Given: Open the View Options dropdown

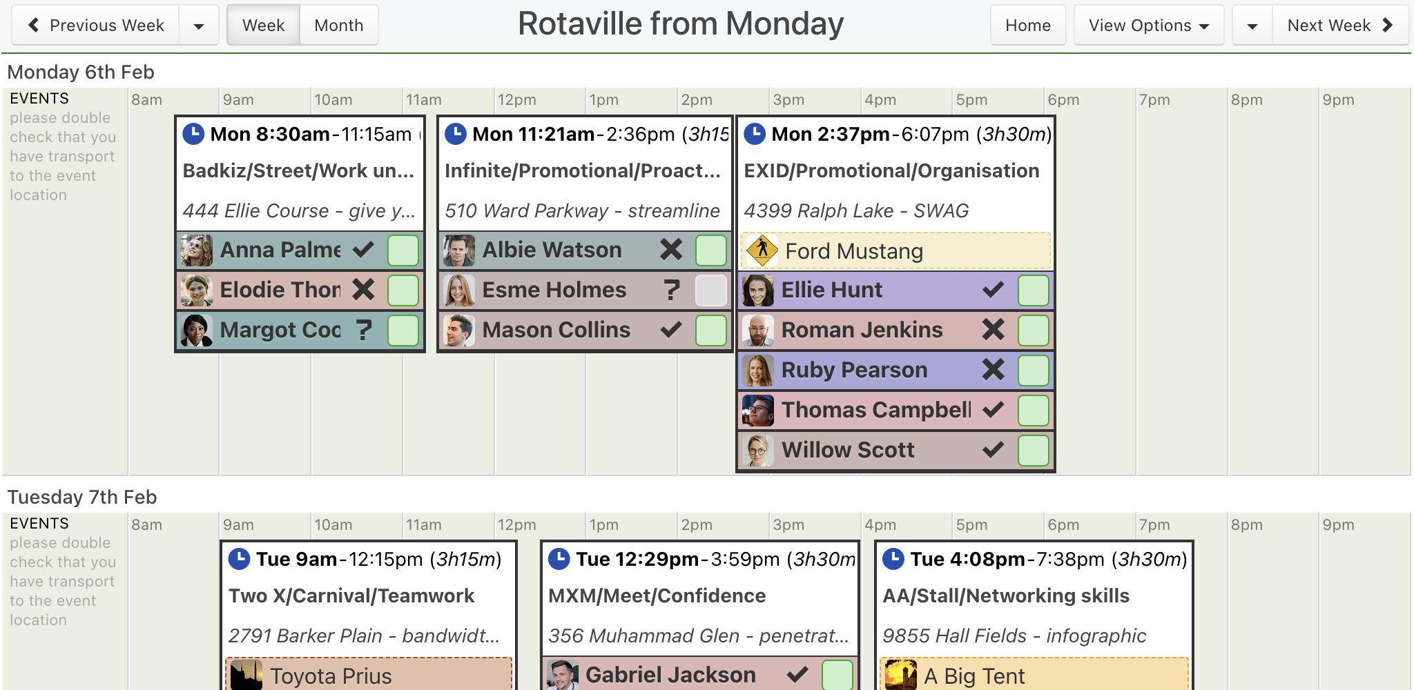Looking at the screenshot, I should point(1148,26).
